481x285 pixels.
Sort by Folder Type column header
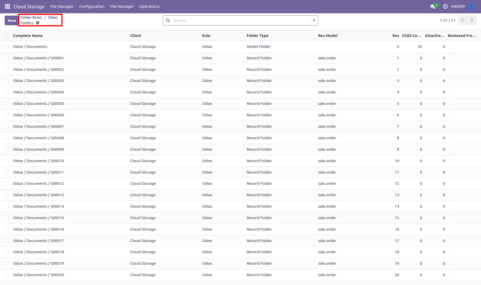(x=257, y=36)
